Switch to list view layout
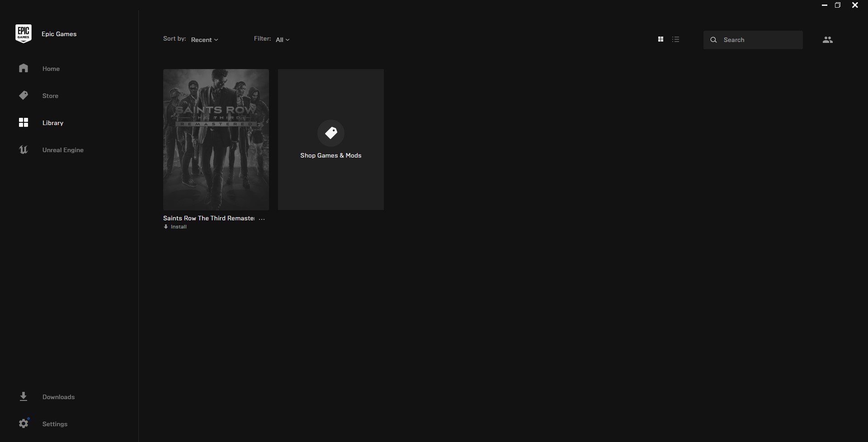868x442 pixels. coord(676,39)
